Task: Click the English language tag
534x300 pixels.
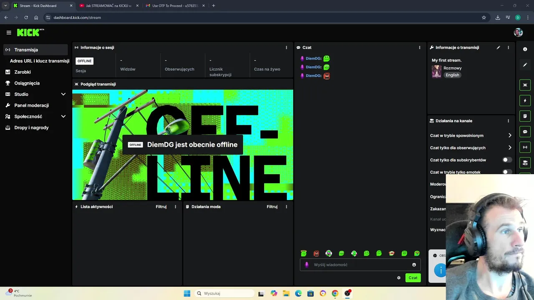Action: pos(452,75)
